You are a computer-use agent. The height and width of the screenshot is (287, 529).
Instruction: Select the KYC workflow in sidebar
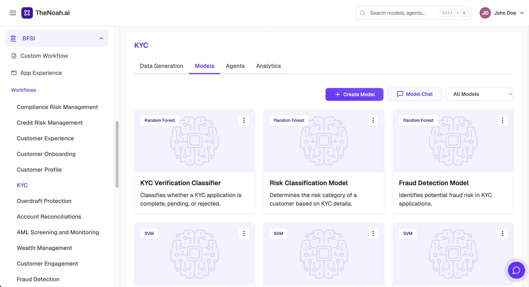(22, 185)
